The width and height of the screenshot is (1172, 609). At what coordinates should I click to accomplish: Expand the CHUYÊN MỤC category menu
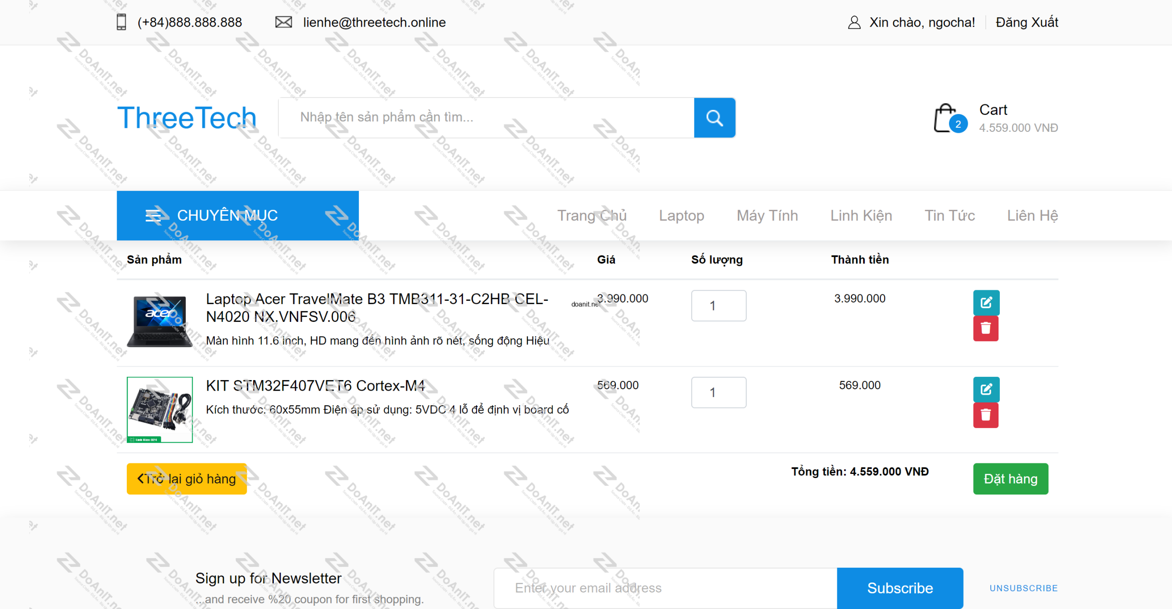(x=238, y=215)
